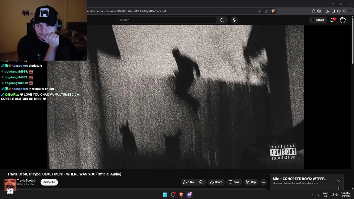Open the Mix playlist three-dot options

coord(339,188)
